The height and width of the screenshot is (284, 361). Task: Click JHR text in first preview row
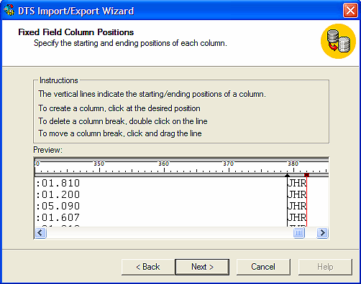click(297, 184)
